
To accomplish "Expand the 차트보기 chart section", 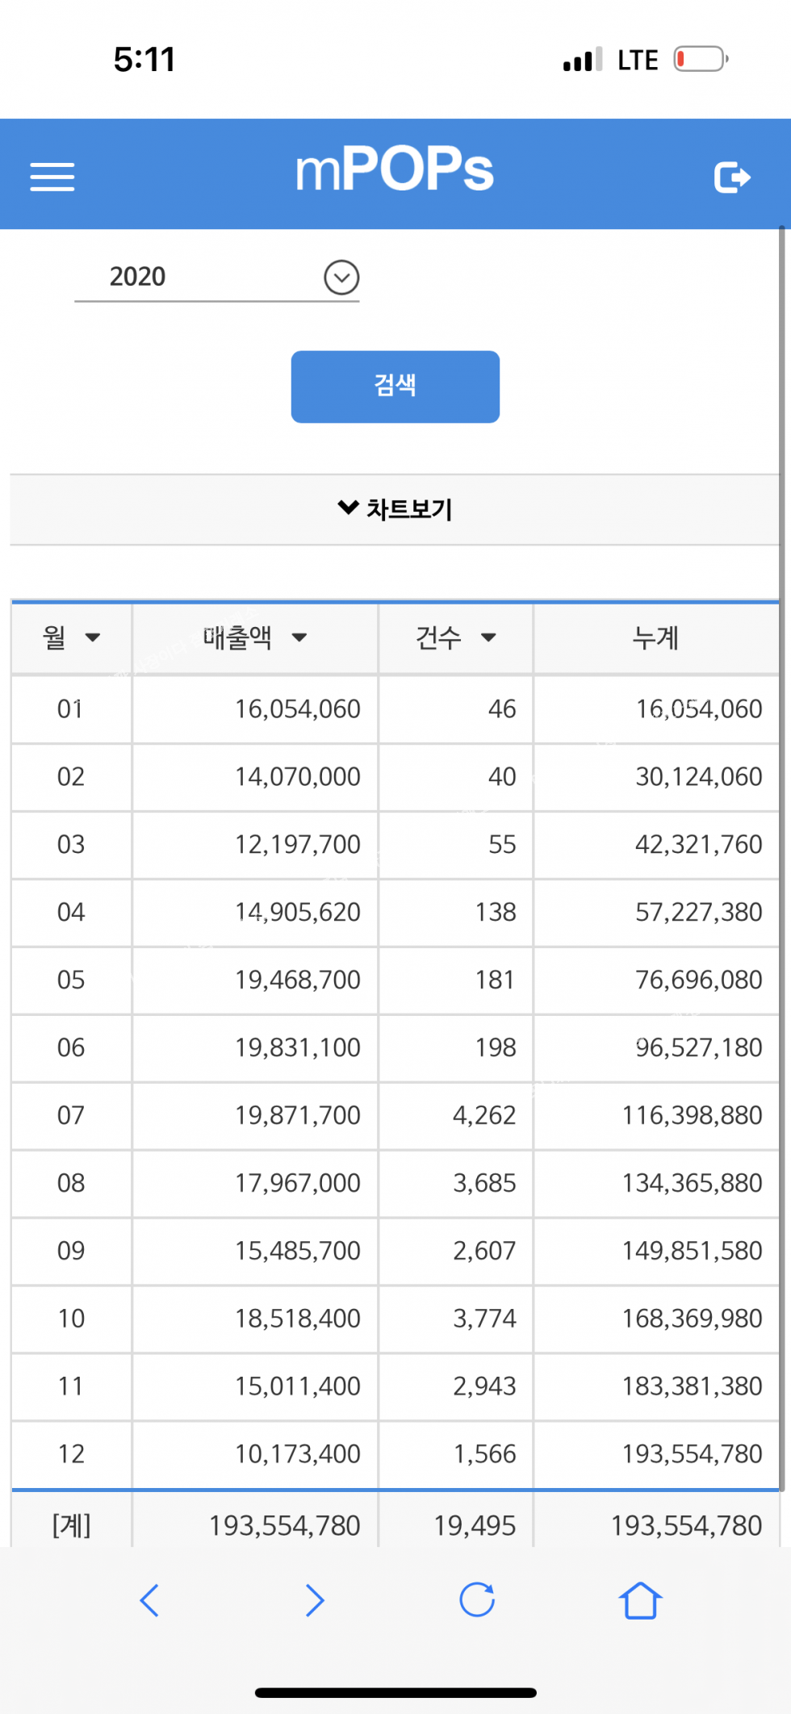I will click(395, 509).
